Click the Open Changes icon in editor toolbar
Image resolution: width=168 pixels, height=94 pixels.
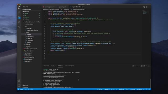pyautogui.click(x=144, y=7)
